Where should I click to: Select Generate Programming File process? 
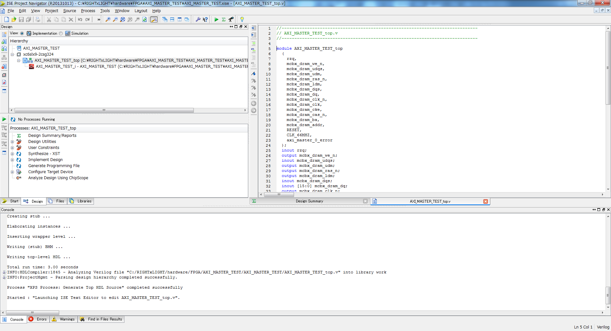(x=54, y=166)
